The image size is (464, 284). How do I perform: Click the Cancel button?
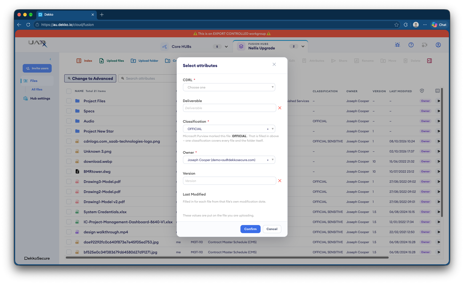(x=272, y=229)
